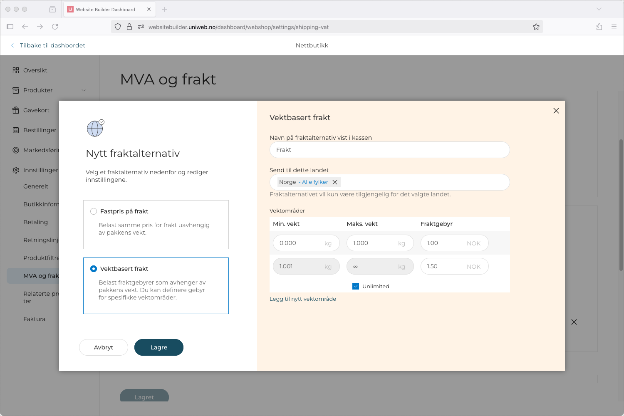
Task: Click the padlock site security icon
Action: pyautogui.click(x=129, y=27)
